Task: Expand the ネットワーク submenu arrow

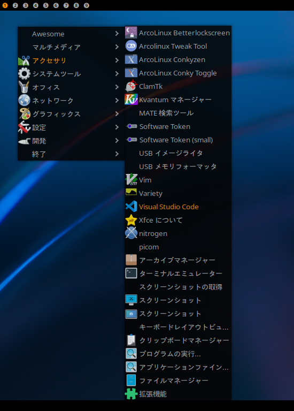Action: (117, 101)
